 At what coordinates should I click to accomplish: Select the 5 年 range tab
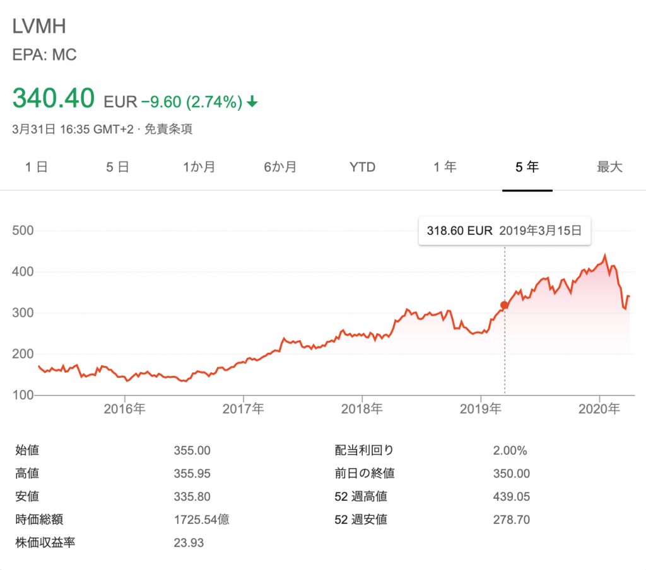coord(527,167)
